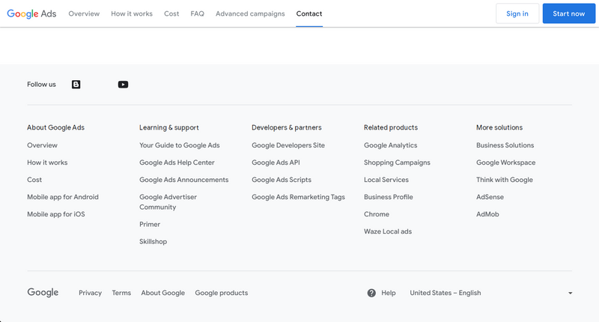Image resolution: width=599 pixels, height=322 pixels.
Task: Open the About Google footer link
Action: [163, 293]
